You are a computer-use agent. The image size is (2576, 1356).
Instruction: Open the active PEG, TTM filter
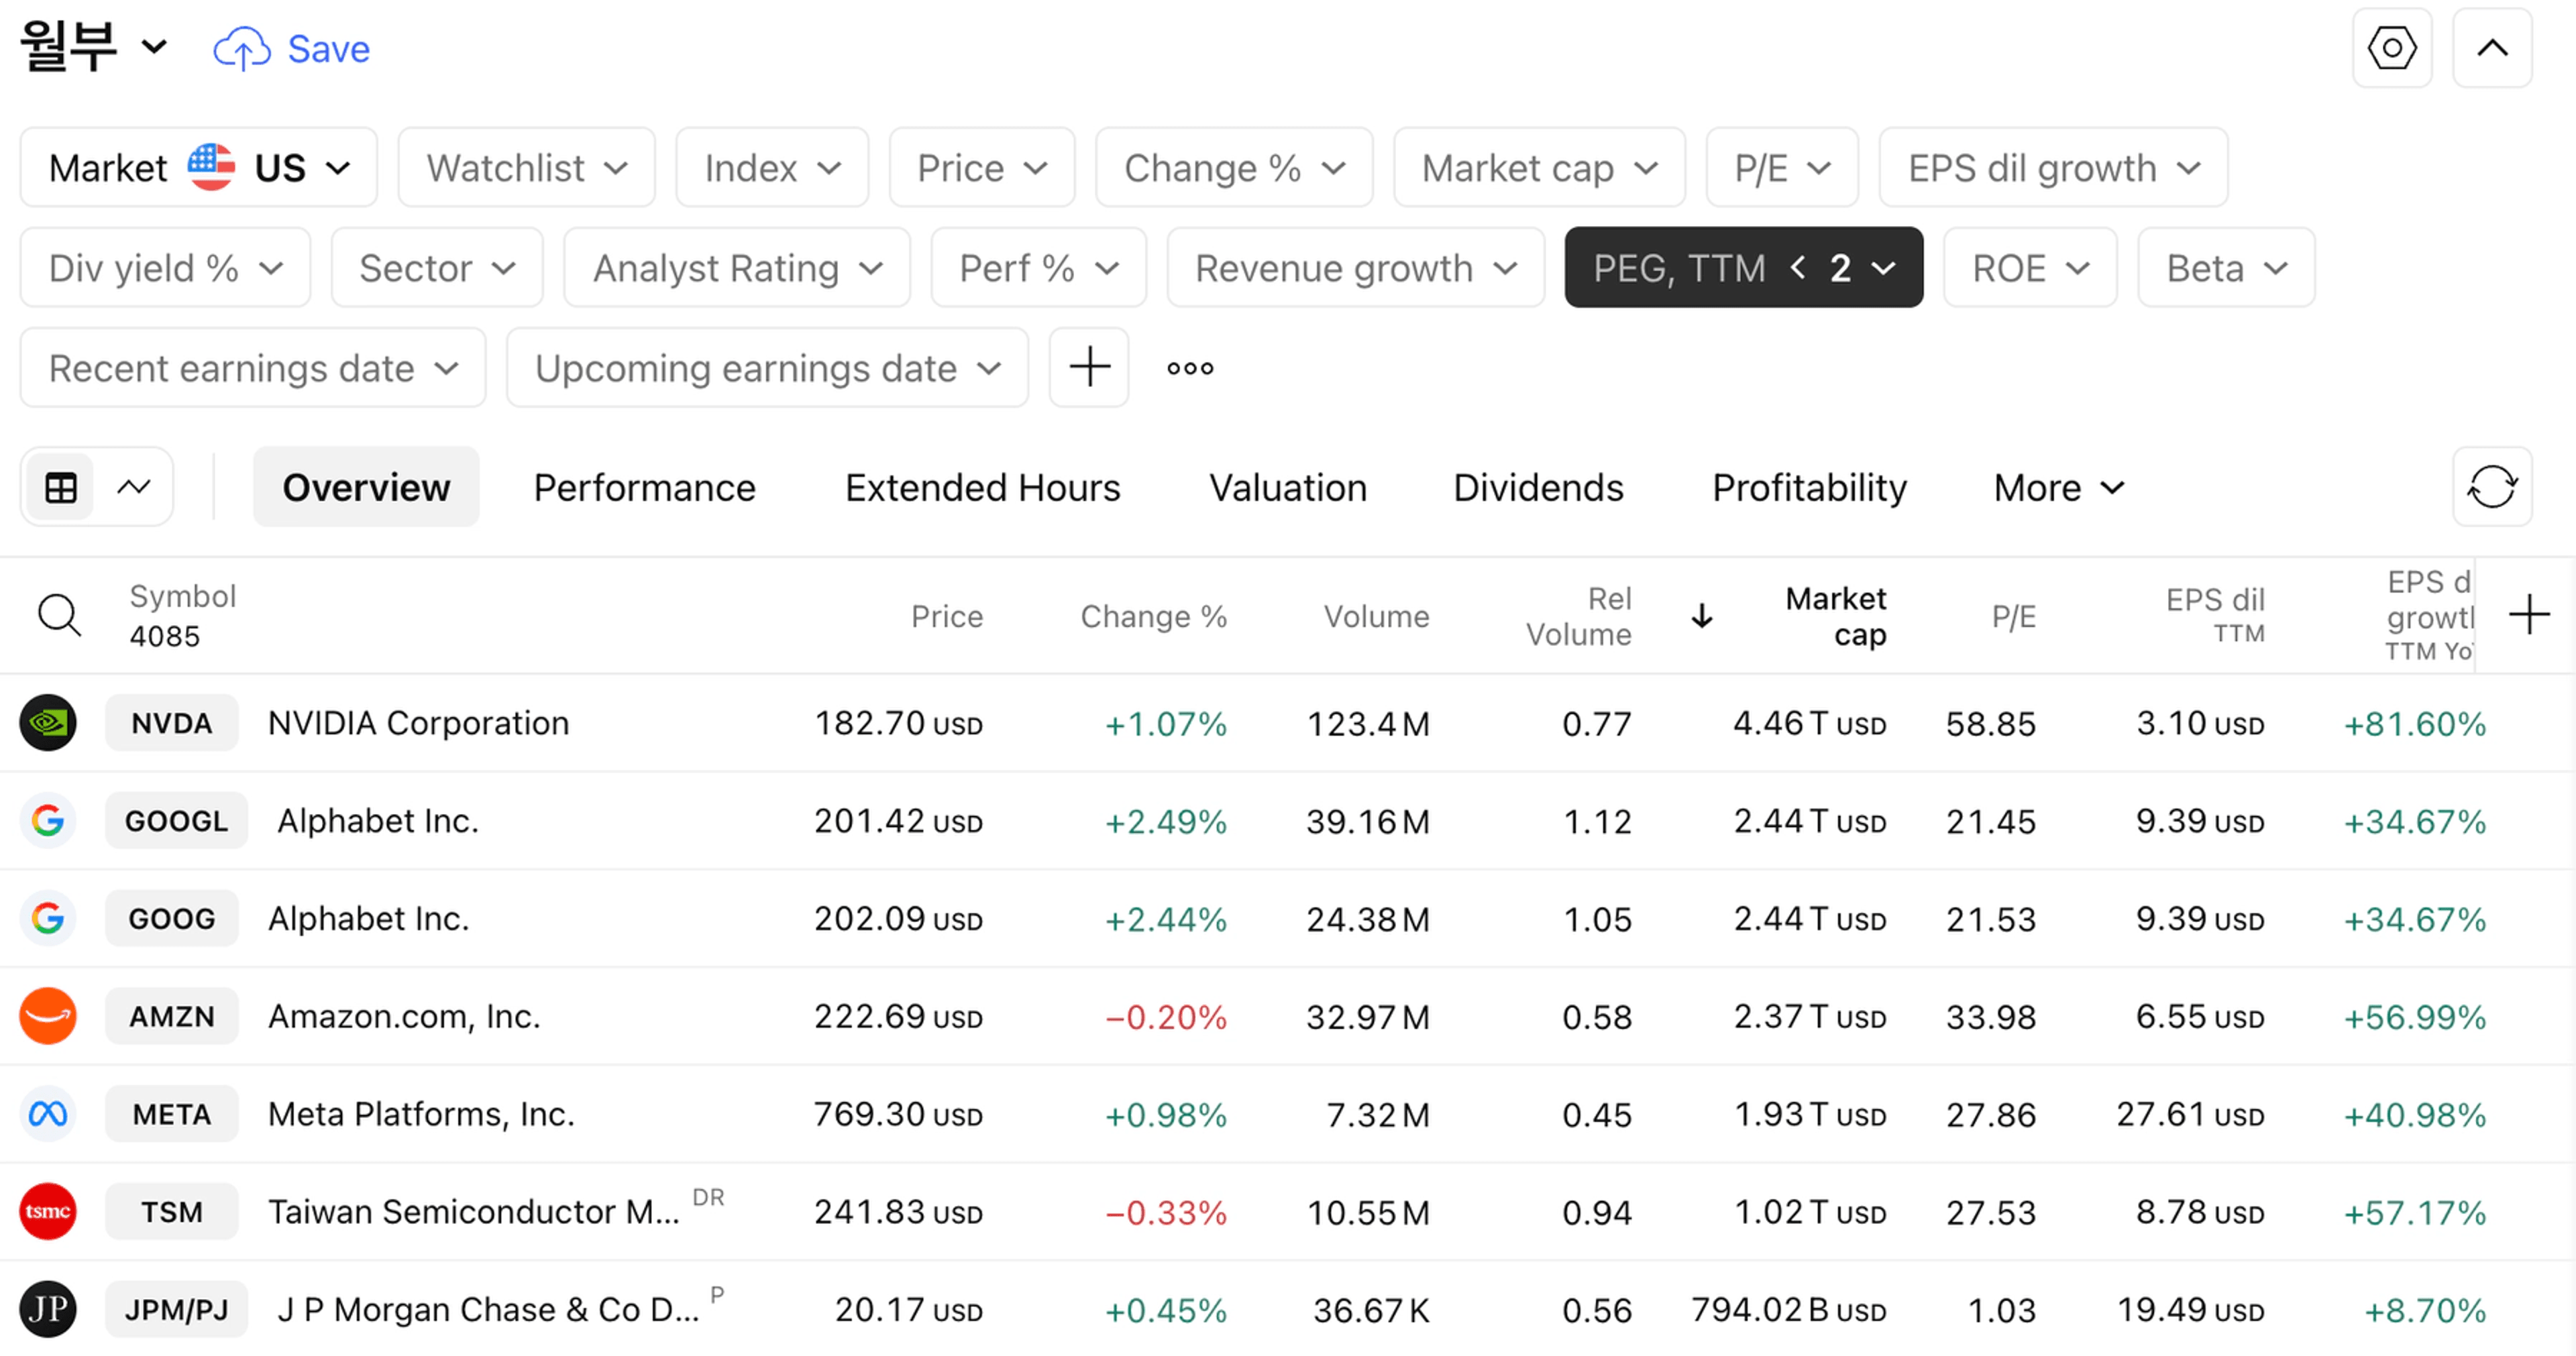click(x=1743, y=267)
